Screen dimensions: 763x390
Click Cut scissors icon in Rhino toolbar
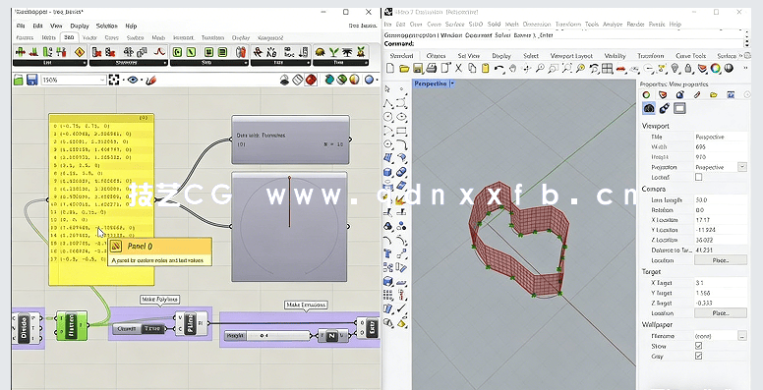click(458, 69)
